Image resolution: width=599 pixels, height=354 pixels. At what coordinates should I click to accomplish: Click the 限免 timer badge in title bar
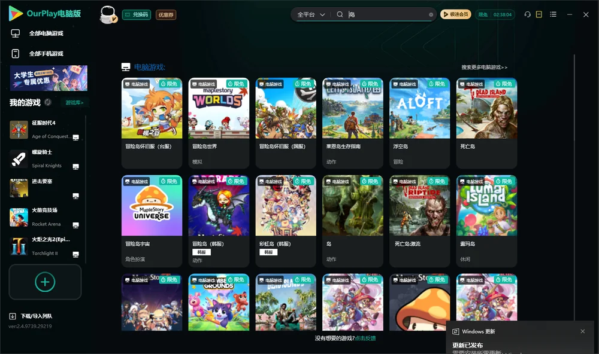pyautogui.click(x=495, y=14)
